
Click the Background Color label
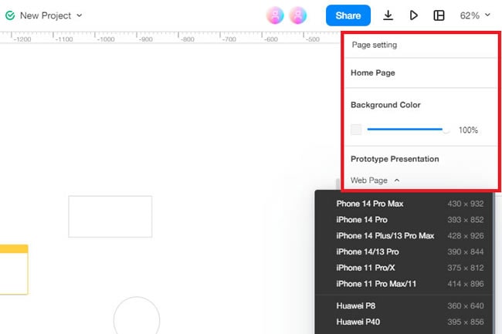(385, 105)
